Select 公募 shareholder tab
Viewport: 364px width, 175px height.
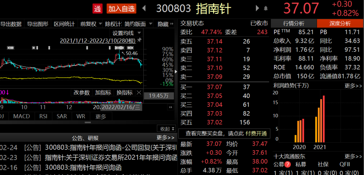pos(279,164)
